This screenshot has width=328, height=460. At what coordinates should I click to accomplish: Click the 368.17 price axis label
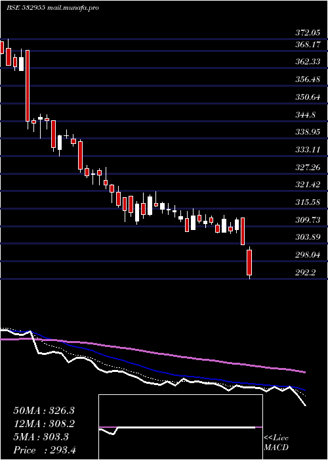308,45
